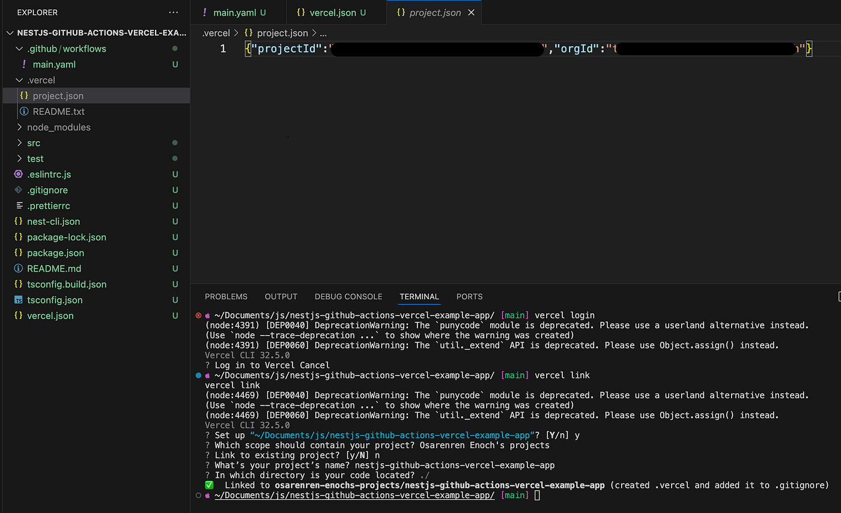Click the braces icon beside nest-cli.json
Viewport: 841px width, 513px height.
19,221
